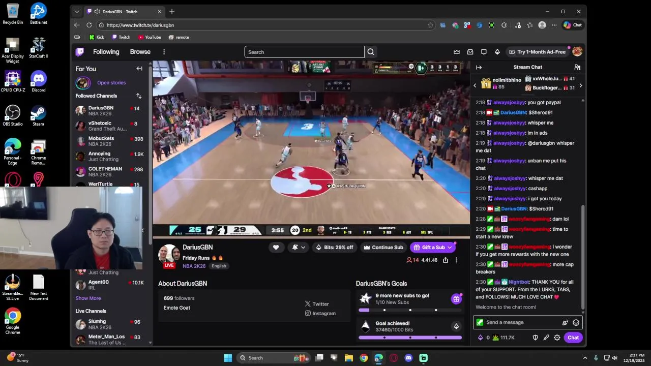
Task: Open stream options three-dot menu
Action: [456, 260]
